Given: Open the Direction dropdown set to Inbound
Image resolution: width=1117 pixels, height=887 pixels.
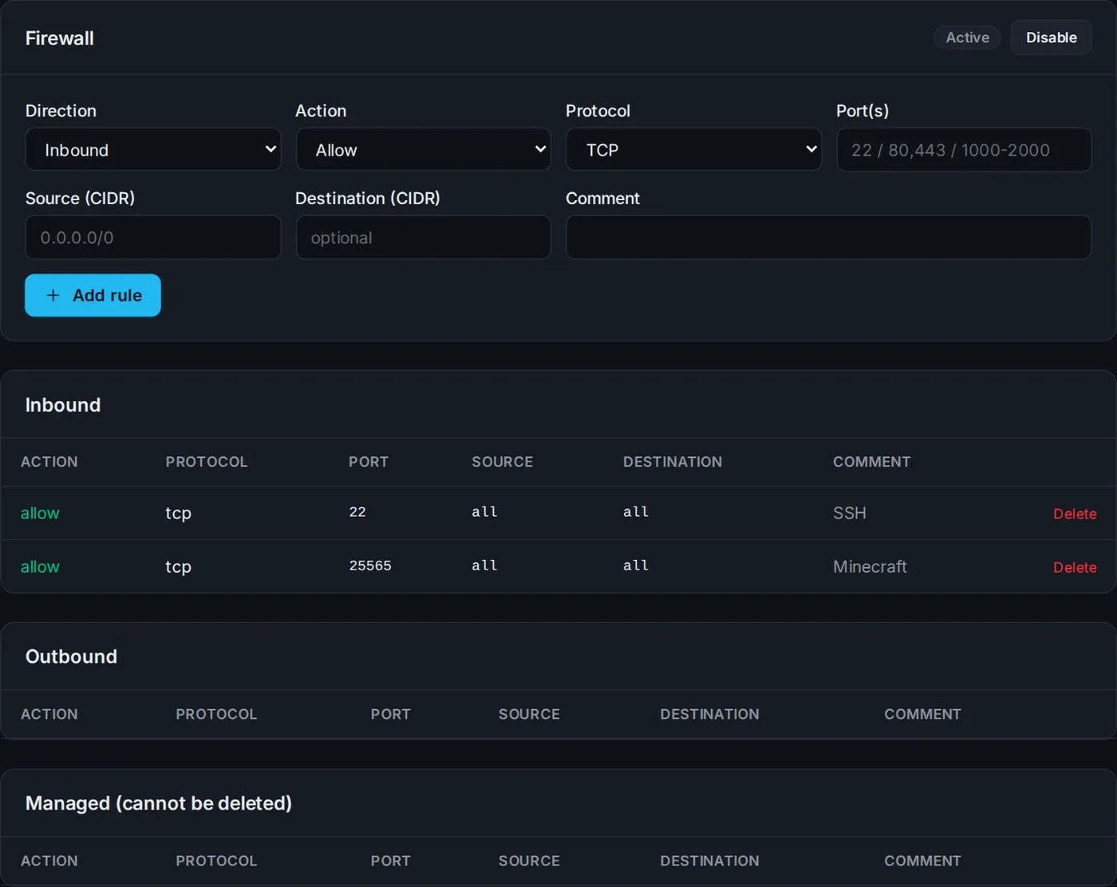Looking at the screenshot, I should pos(153,150).
